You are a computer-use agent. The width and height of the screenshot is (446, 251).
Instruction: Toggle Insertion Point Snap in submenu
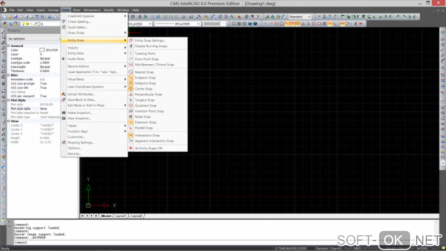point(158,111)
